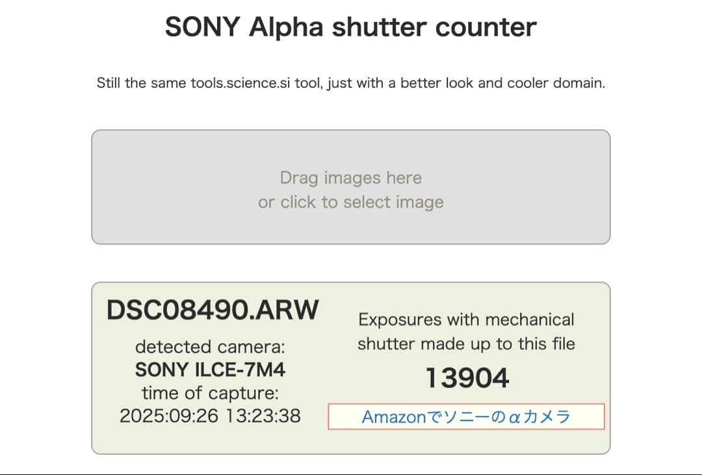Click the time of capture: label
702x475 pixels.
[209, 392]
